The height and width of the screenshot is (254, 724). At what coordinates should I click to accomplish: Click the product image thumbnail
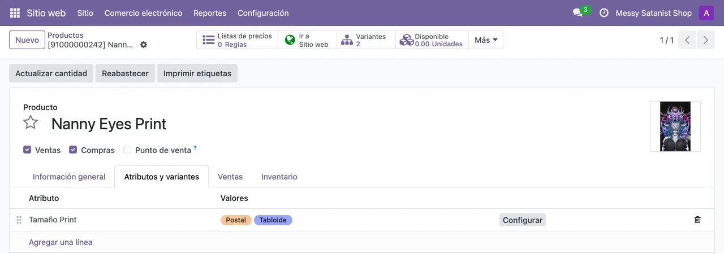tap(675, 126)
